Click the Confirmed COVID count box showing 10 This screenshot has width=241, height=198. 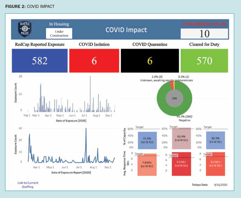click(x=204, y=34)
